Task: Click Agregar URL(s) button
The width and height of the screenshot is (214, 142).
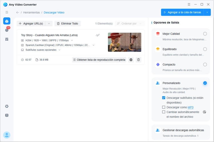Action: click(x=31, y=24)
